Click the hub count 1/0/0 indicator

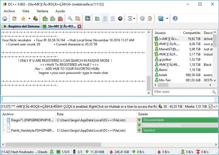point(63,152)
